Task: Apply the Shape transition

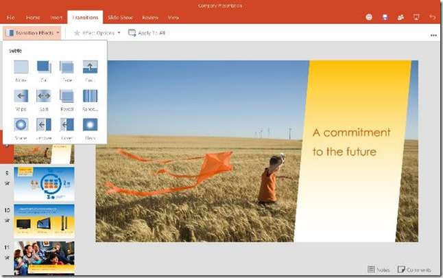Action: [x=21, y=125]
